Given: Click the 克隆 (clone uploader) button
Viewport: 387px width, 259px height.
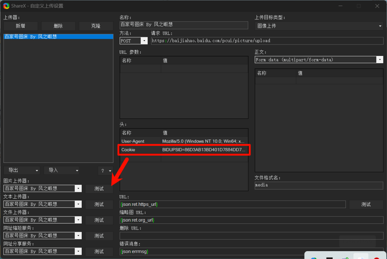Looking at the screenshot, I should 96,26.
